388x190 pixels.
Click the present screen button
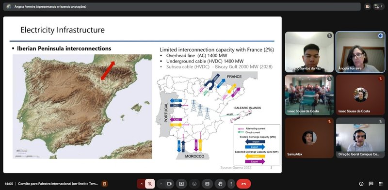click(181, 184)
